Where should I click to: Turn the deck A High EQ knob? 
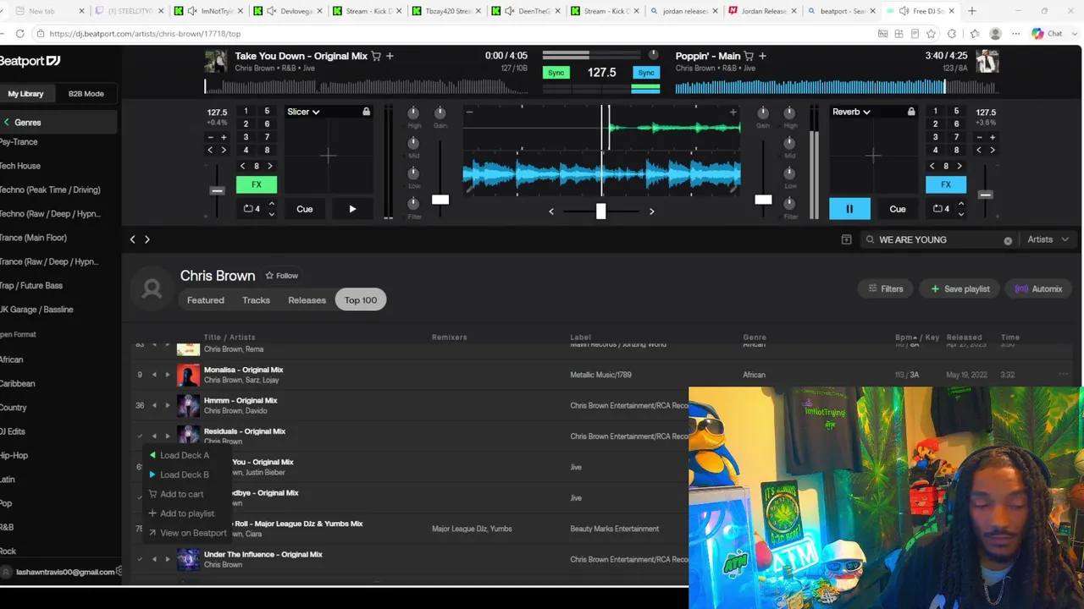pyautogui.click(x=413, y=112)
